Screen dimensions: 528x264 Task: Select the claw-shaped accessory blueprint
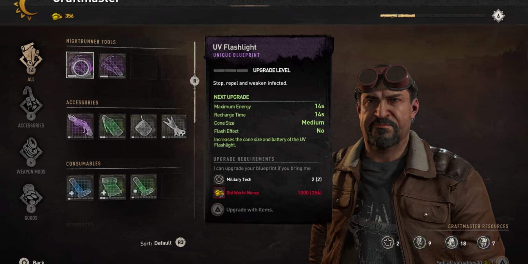174,126
